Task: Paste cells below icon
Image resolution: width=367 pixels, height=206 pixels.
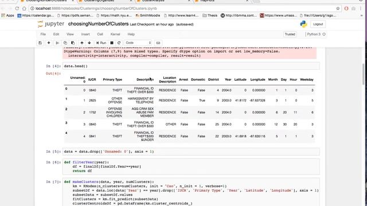Action: [73, 43]
